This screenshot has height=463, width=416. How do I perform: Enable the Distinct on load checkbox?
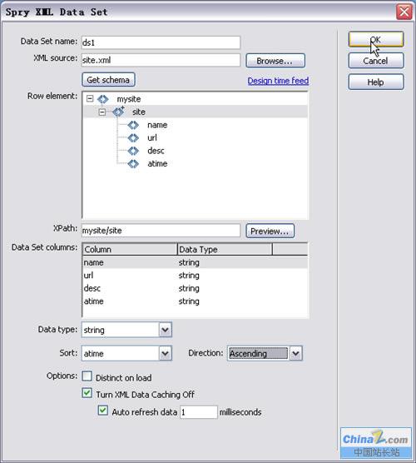87,376
